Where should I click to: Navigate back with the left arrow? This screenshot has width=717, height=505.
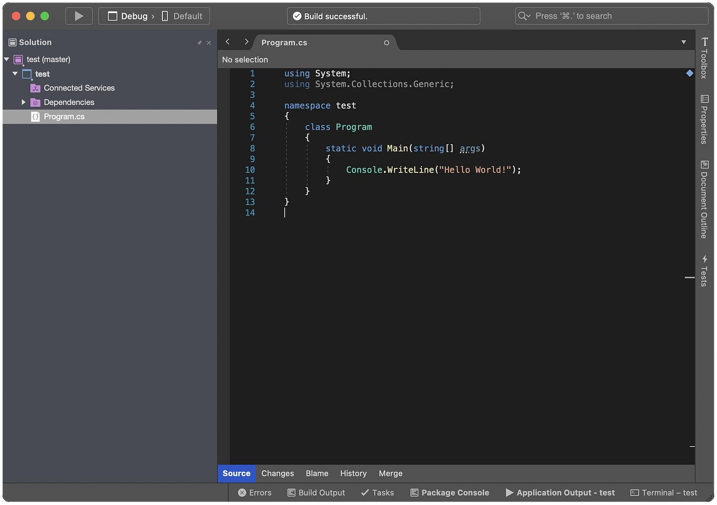pos(228,42)
